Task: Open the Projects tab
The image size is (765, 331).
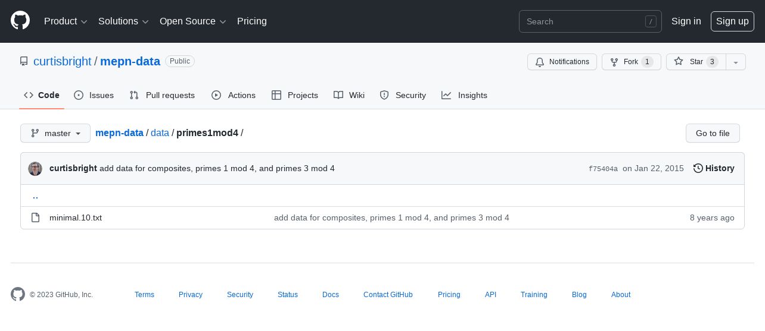Action: (x=295, y=95)
